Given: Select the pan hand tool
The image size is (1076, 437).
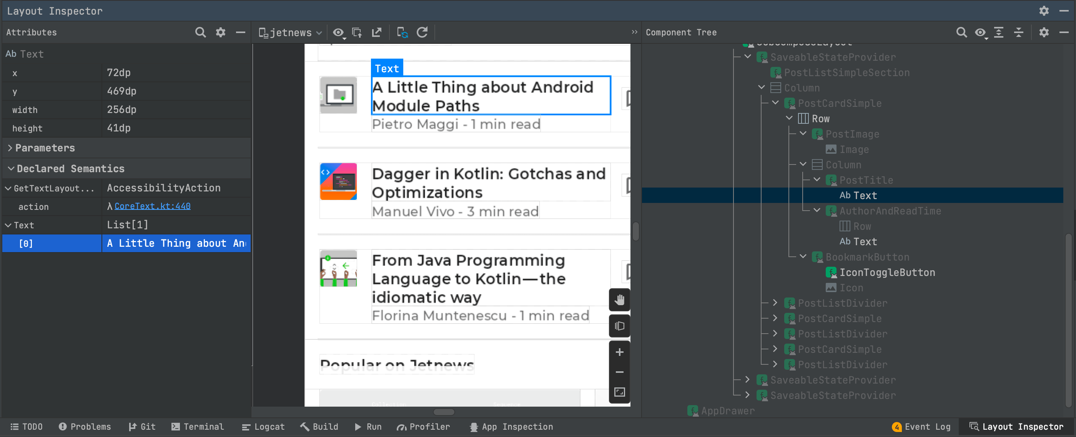Looking at the screenshot, I should pyautogui.click(x=619, y=299).
